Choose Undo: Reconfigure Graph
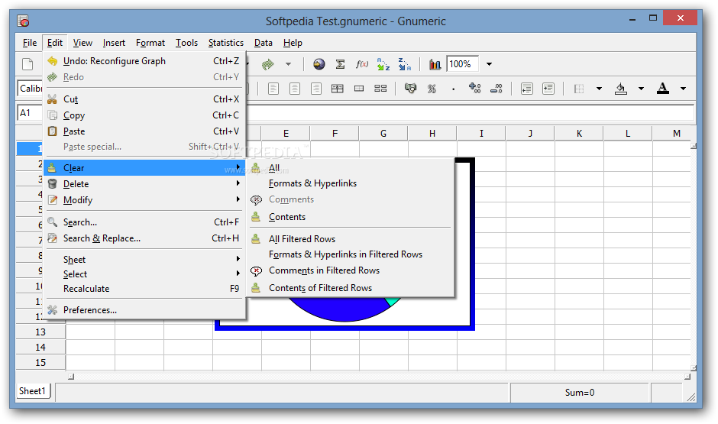 (x=144, y=61)
